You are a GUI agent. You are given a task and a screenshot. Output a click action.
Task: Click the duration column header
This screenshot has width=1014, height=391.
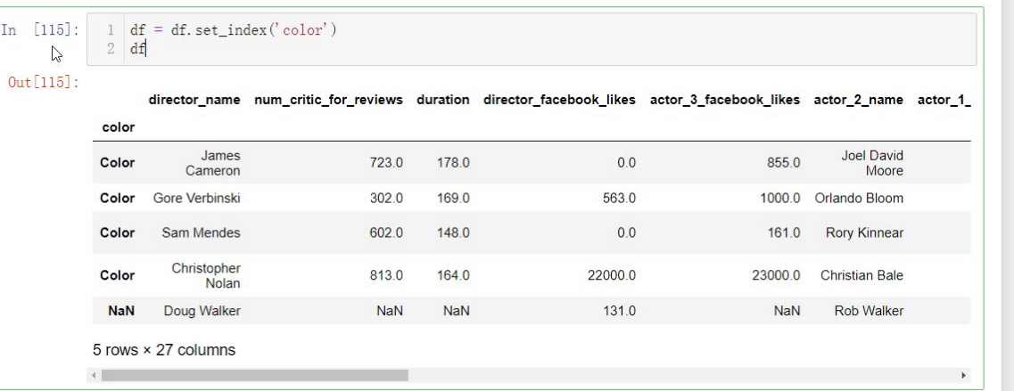[x=443, y=100]
